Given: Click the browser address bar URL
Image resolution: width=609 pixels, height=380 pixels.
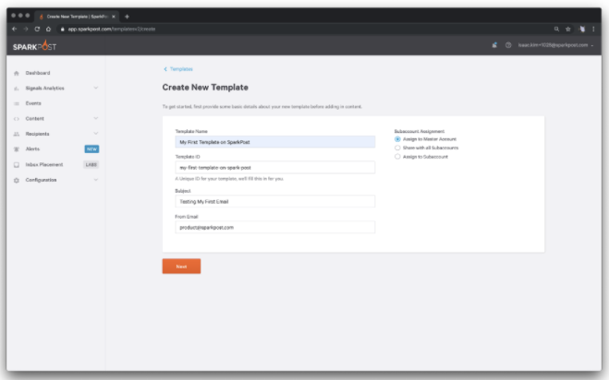Looking at the screenshot, I should pos(112,30).
